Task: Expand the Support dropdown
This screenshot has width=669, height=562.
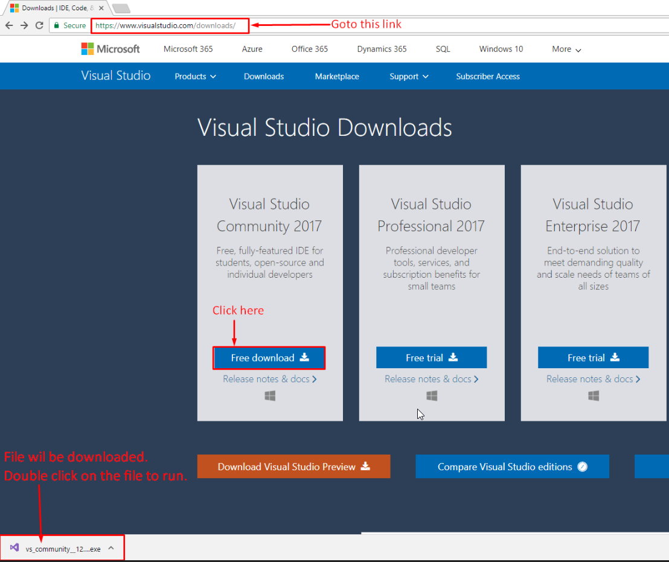Action: (x=409, y=76)
